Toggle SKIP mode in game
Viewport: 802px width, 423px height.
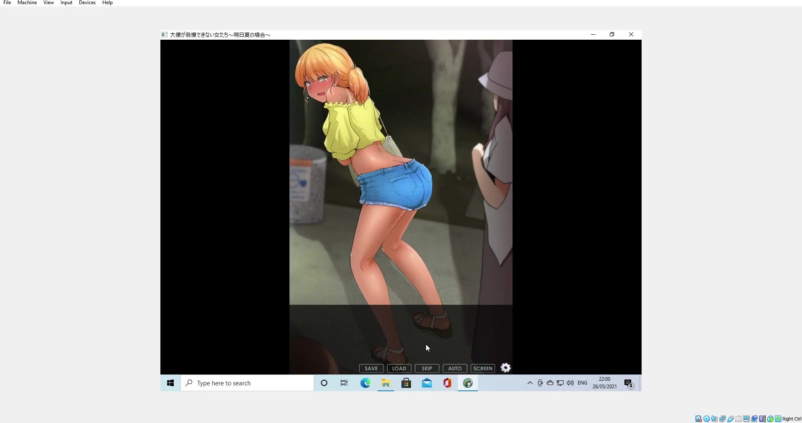point(426,368)
